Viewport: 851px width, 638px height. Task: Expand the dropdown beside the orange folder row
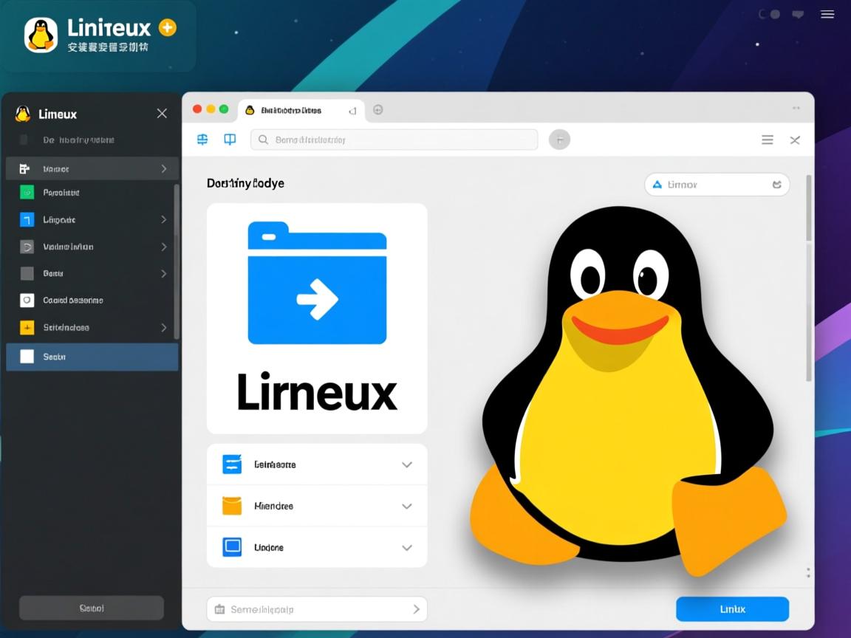(x=406, y=506)
